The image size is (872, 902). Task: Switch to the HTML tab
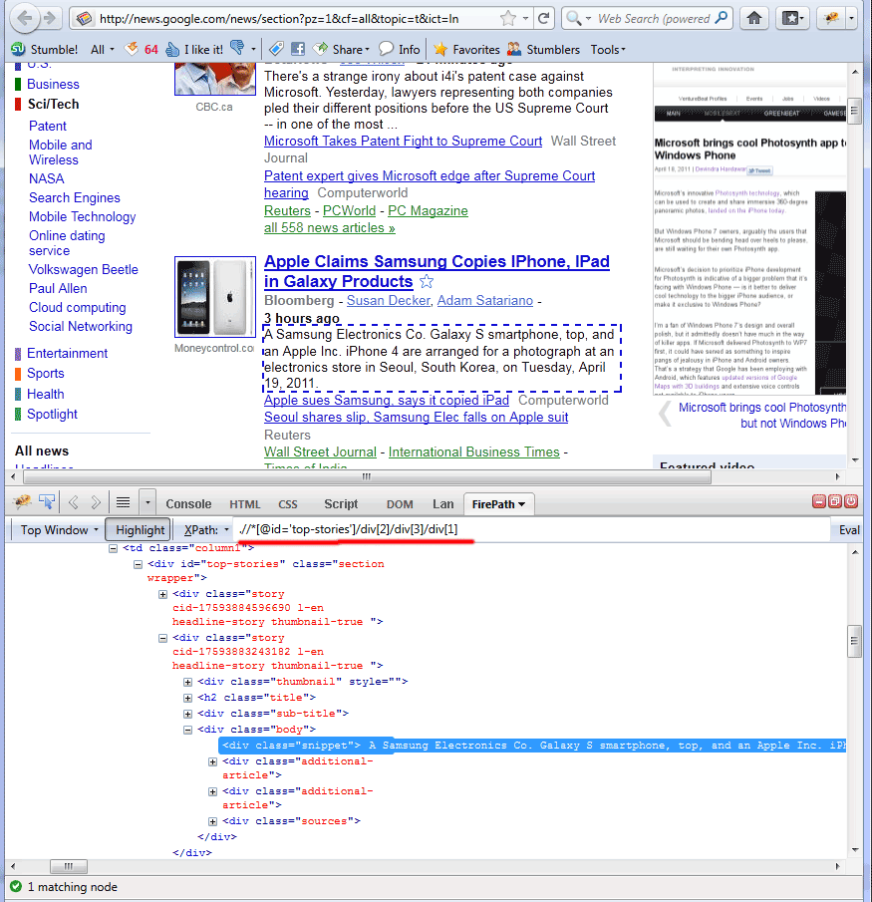click(244, 504)
